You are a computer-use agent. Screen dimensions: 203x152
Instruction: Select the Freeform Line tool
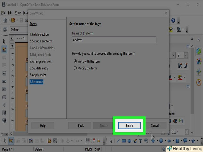[x=135, y=141]
